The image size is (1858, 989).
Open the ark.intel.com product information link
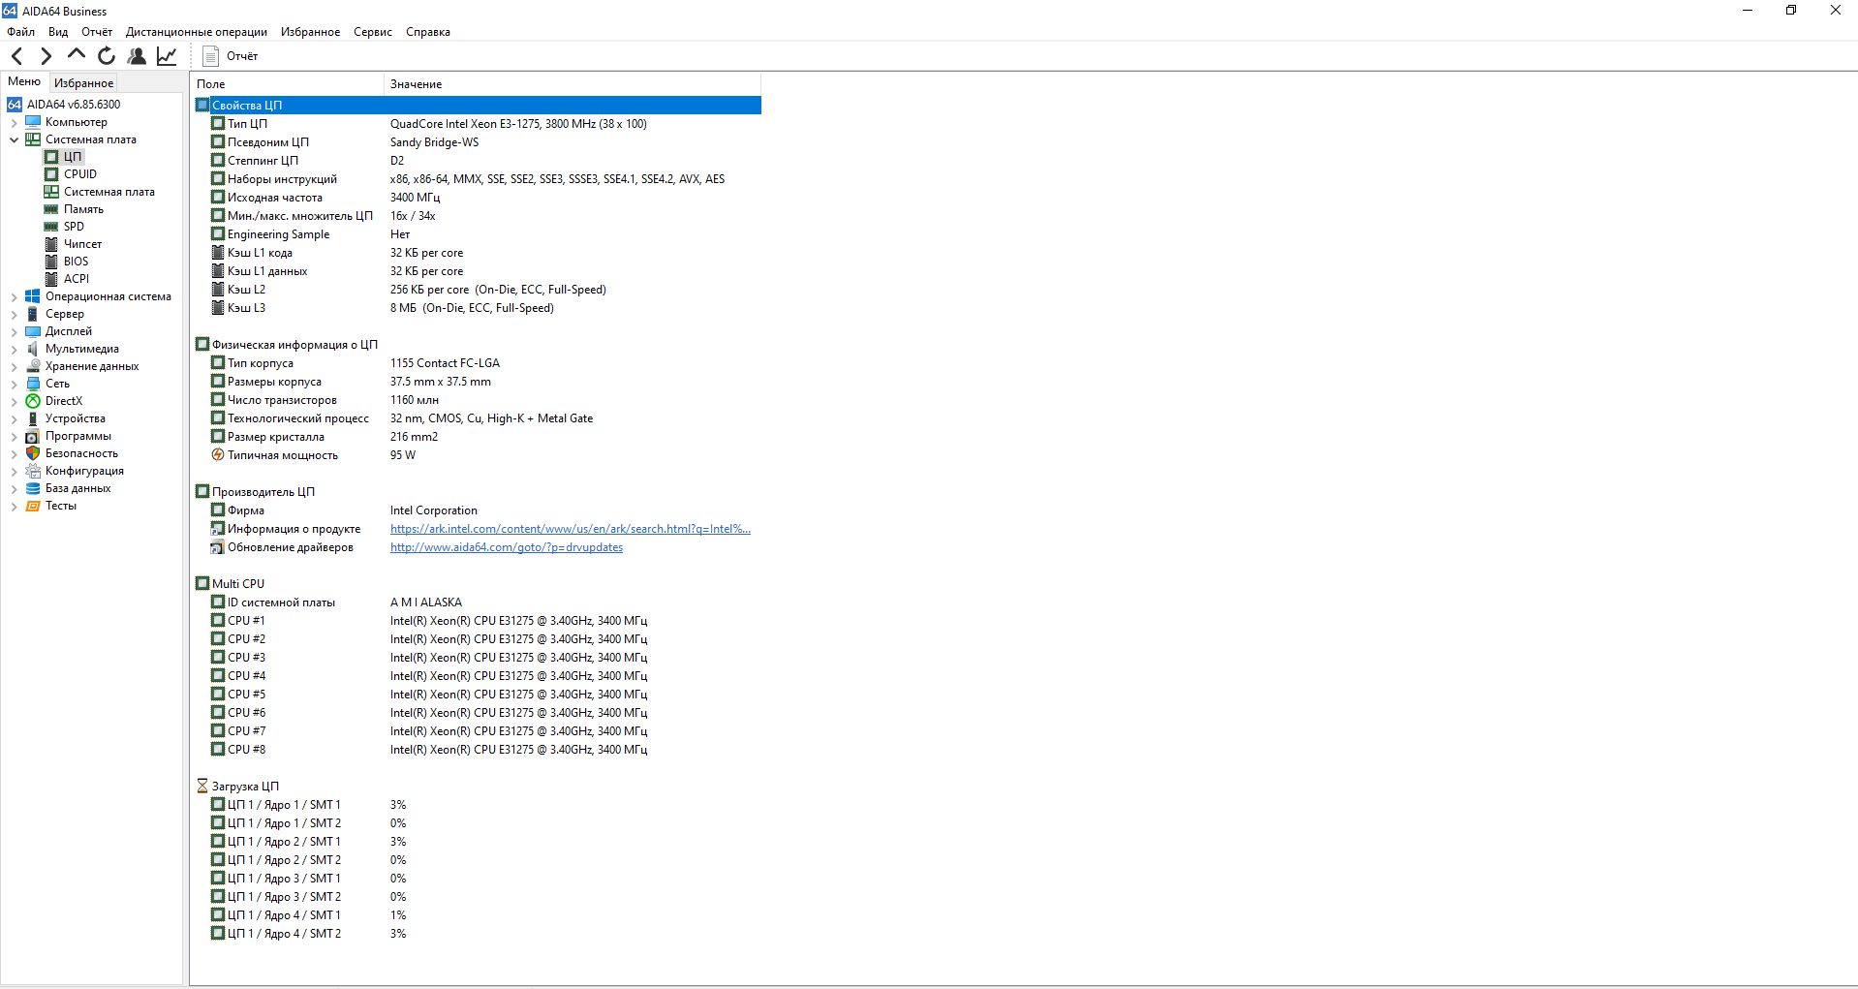click(x=571, y=529)
